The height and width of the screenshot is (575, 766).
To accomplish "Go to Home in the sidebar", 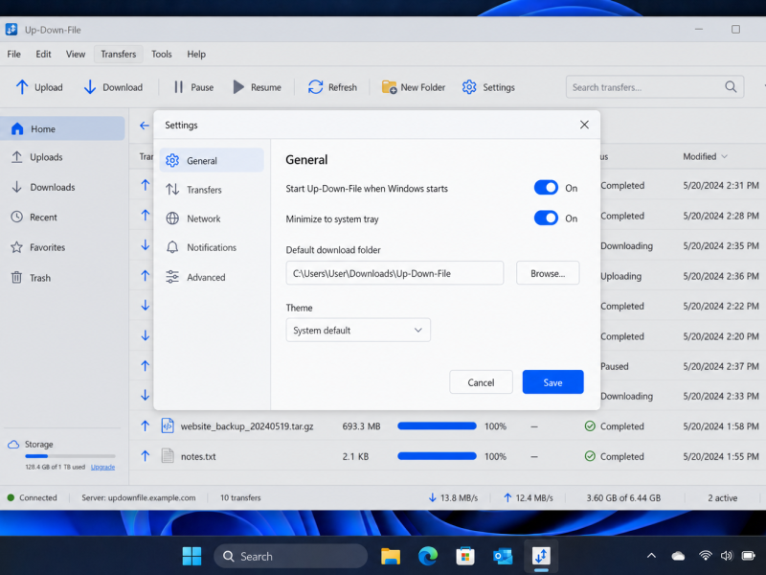I will (62, 128).
